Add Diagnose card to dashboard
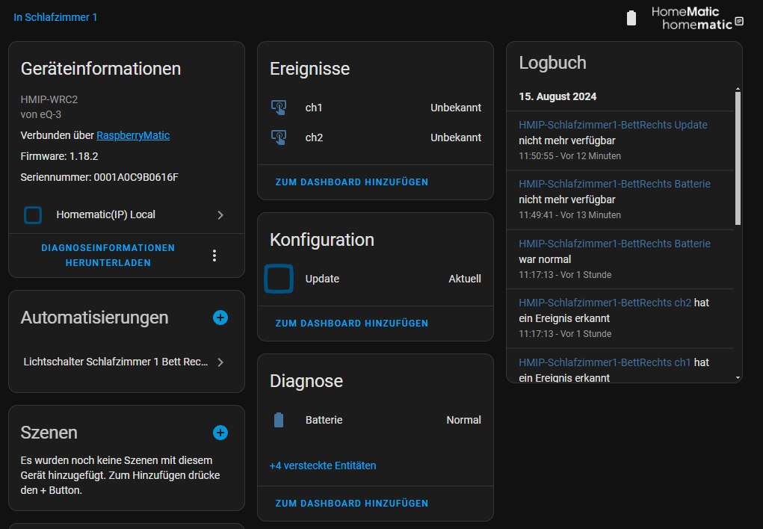Viewport: 763px width, 529px height. (352, 504)
